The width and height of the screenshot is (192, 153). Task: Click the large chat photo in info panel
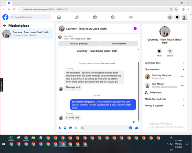pyautogui.click(x=165, y=31)
